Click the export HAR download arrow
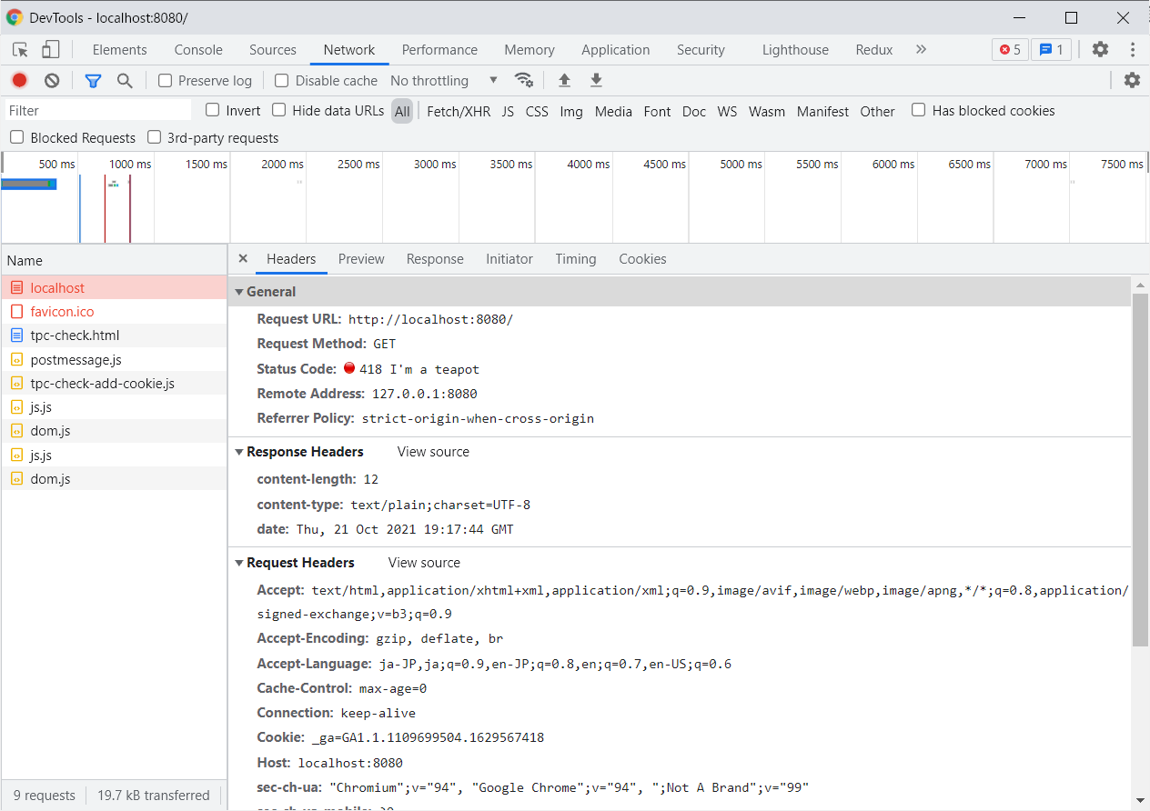Screen dimensions: 1150x811 [x=596, y=80]
